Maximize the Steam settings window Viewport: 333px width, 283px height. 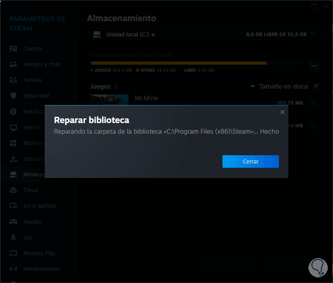(x=314, y=6)
